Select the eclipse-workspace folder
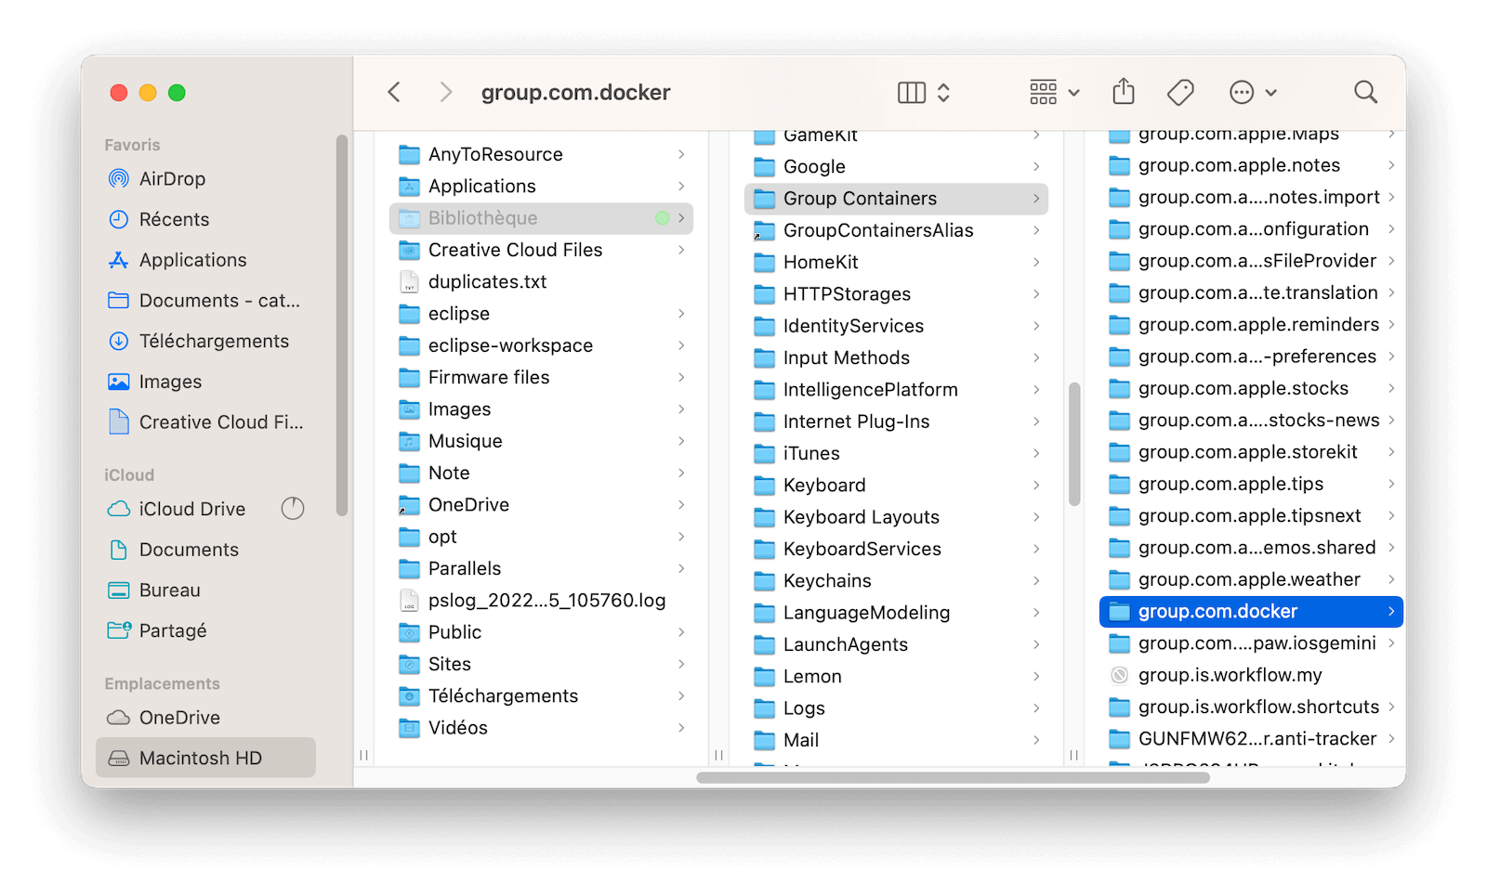Image resolution: width=1487 pixels, height=895 pixels. pos(541,345)
